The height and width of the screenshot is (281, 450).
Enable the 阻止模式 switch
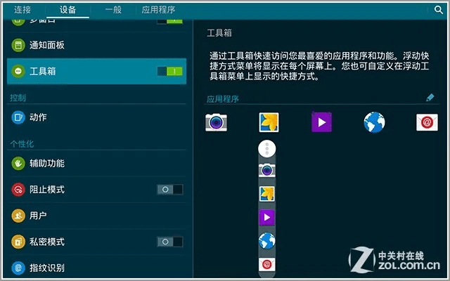[x=169, y=190]
